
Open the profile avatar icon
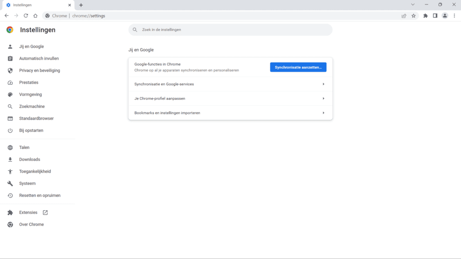(x=445, y=16)
